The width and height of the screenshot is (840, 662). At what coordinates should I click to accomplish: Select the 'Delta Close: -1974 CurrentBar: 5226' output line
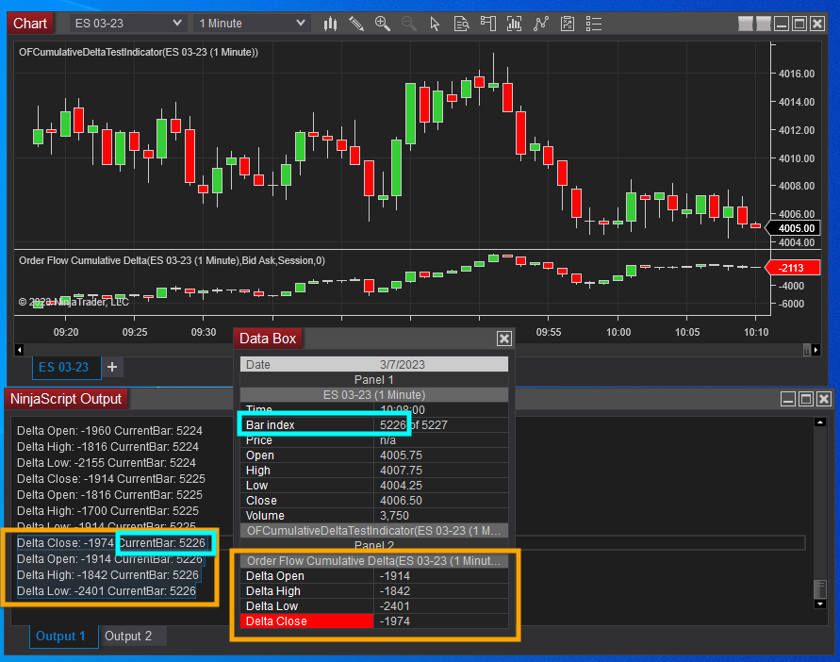(111, 543)
